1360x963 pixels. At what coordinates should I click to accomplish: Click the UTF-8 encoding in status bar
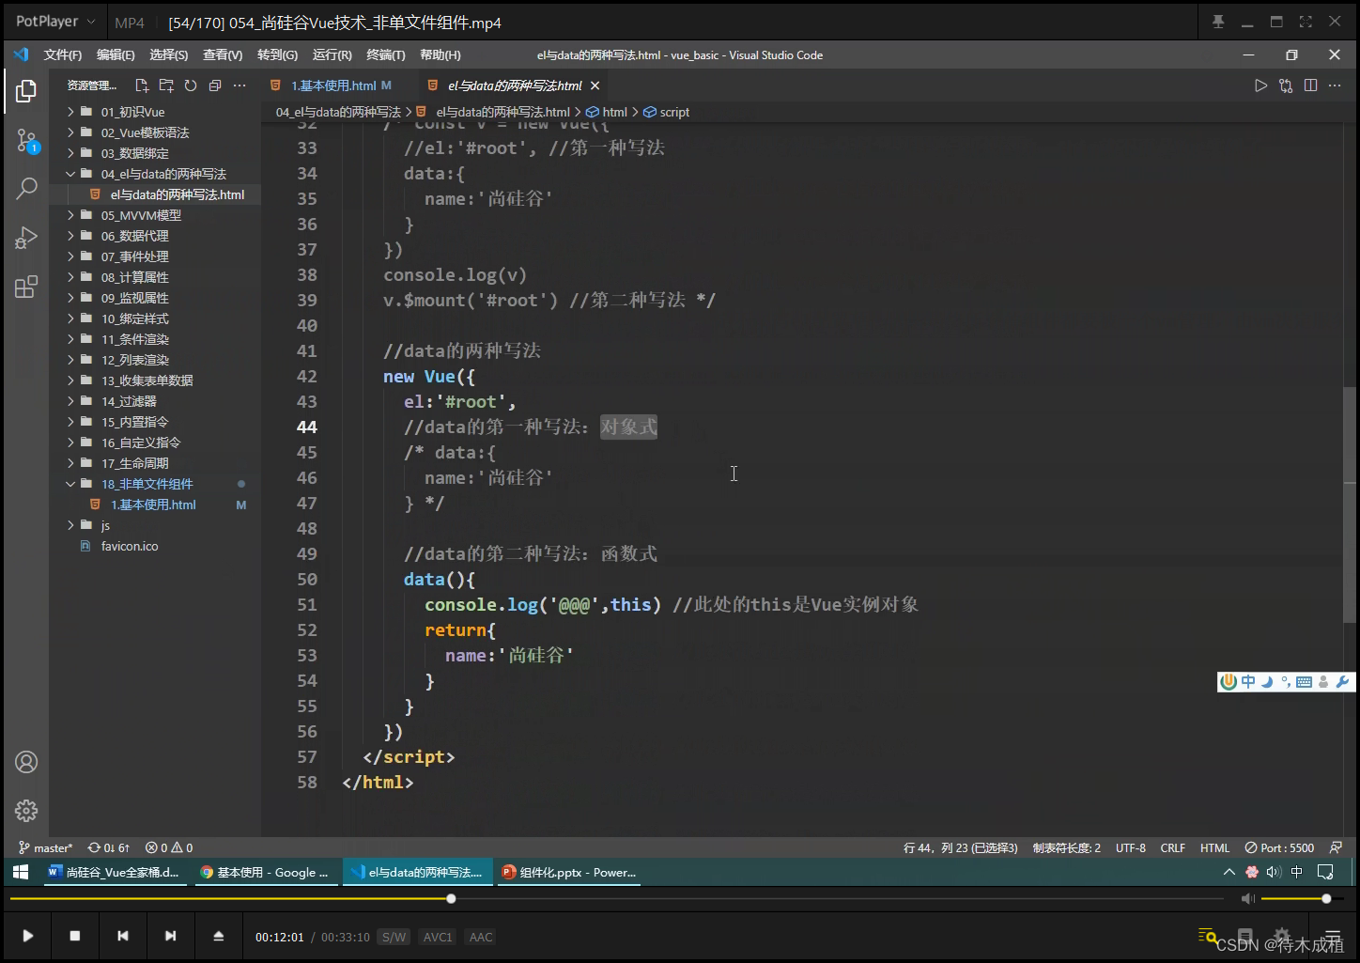click(1131, 847)
